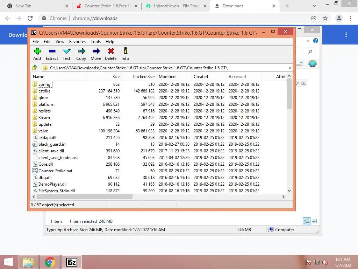Click the Windows Start button
Image resolution: width=358 pixels, height=269 pixels.
8,262
